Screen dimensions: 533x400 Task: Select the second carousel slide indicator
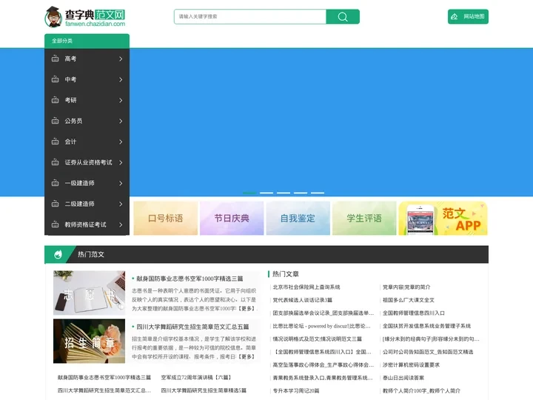pyautogui.click(x=266, y=193)
